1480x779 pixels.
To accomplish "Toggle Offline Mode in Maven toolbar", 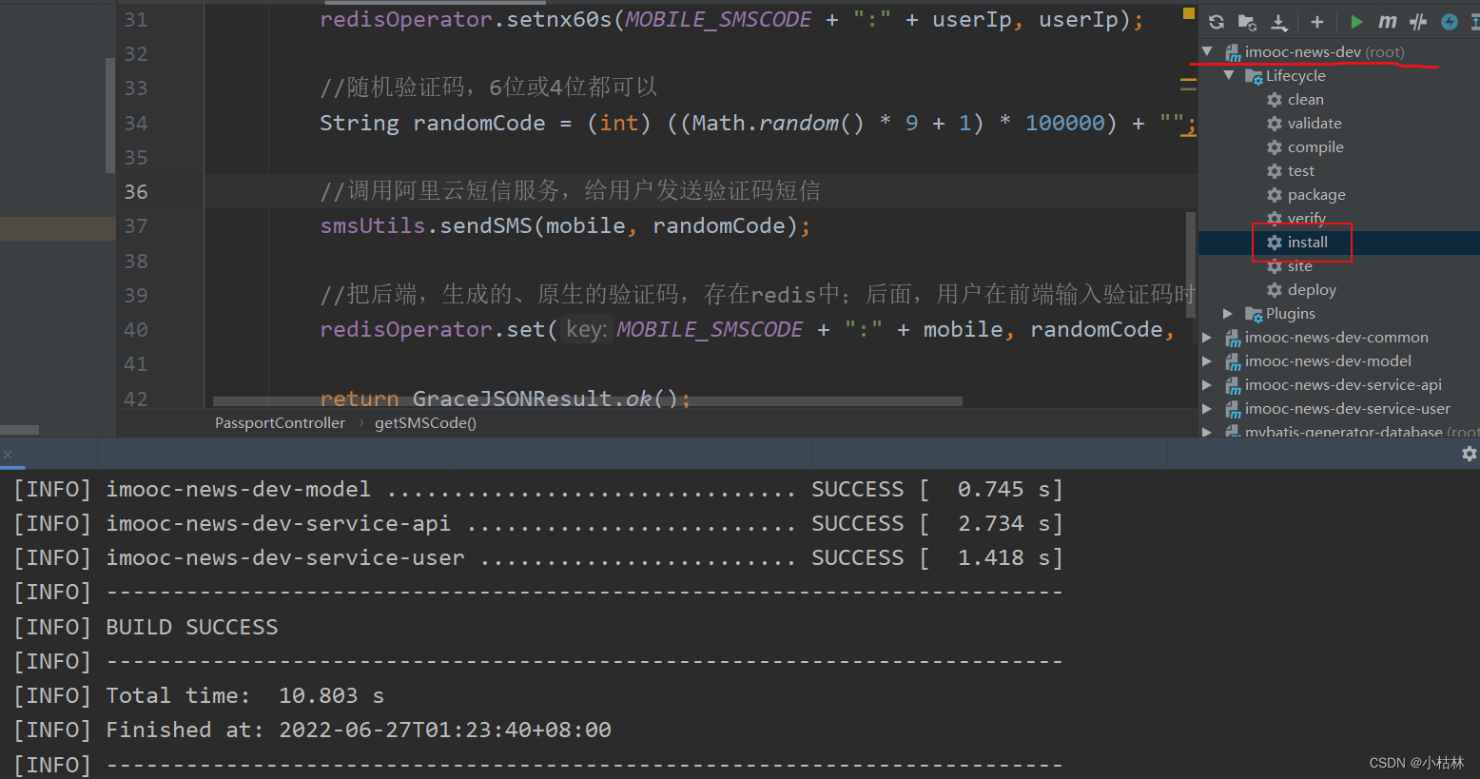I will tap(1418, 22).
